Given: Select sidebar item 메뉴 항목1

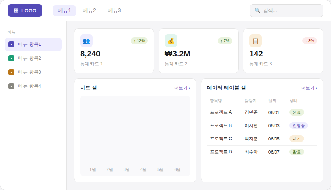Looking at the screenshot, I should point(33,44).
